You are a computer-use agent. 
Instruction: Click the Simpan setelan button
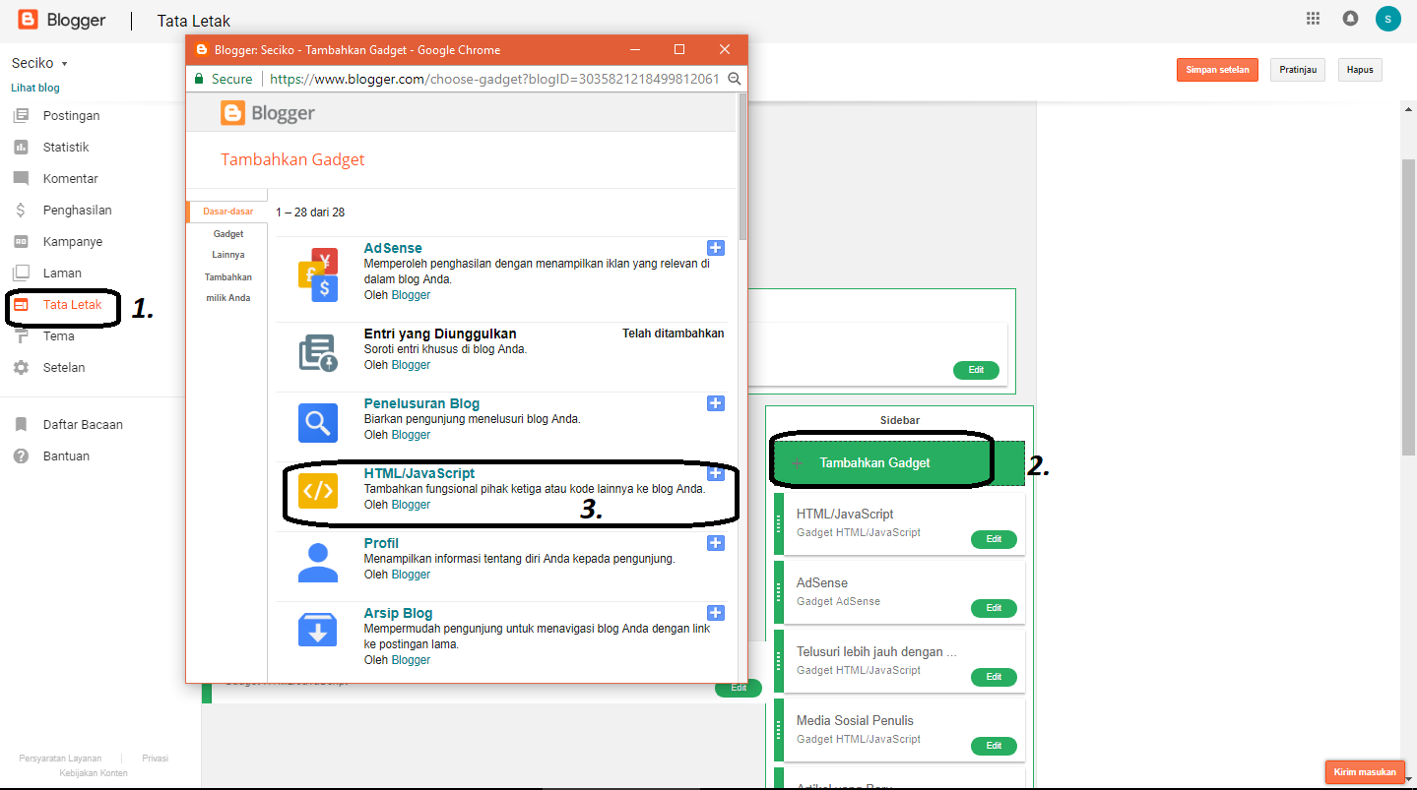coord(1217,70)
